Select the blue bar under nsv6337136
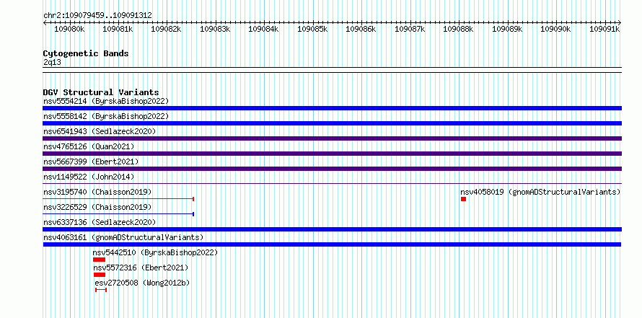 [332, 229]
